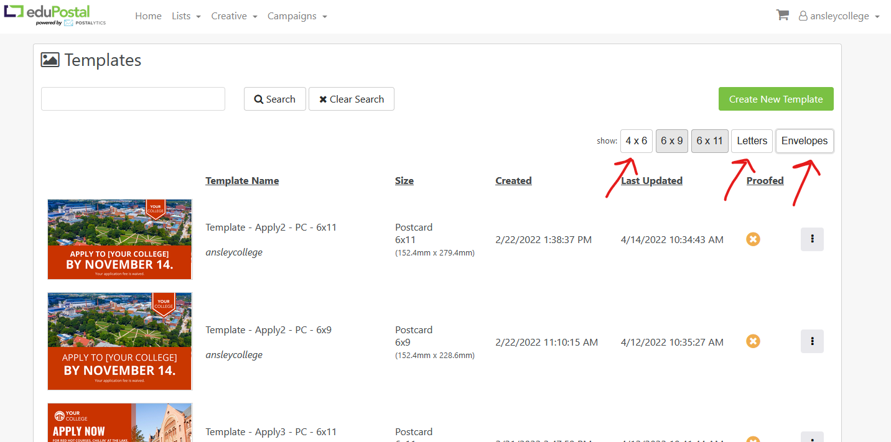The image size is (891, 442).
Task: Click size text '(152.4mm x 228.6mm)'
Action: (x=435, y=356)
